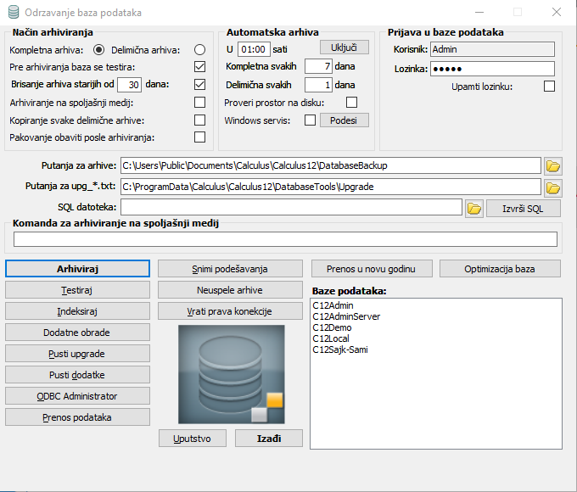Click Snimi podešavanja to save settings
Image resolution: width=577 pixels, height=492 pixels.
tap(230, 269)
